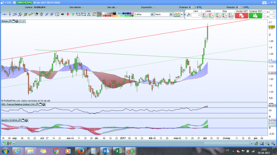The width and height of the screenshot is (277, 155).
Task: Enable the O checkbox
Action: coord(265,17)
